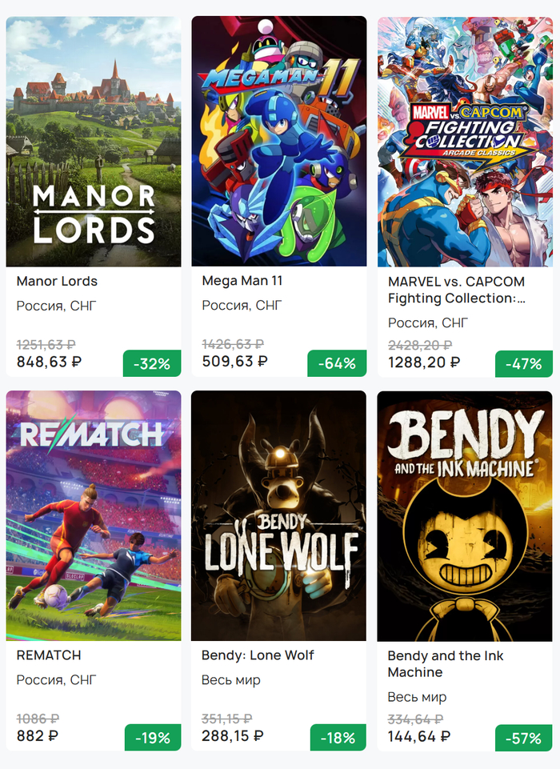Open the Bendy: Lone Wolf cover art
560x769 pixels.
[x=279, y=515]
